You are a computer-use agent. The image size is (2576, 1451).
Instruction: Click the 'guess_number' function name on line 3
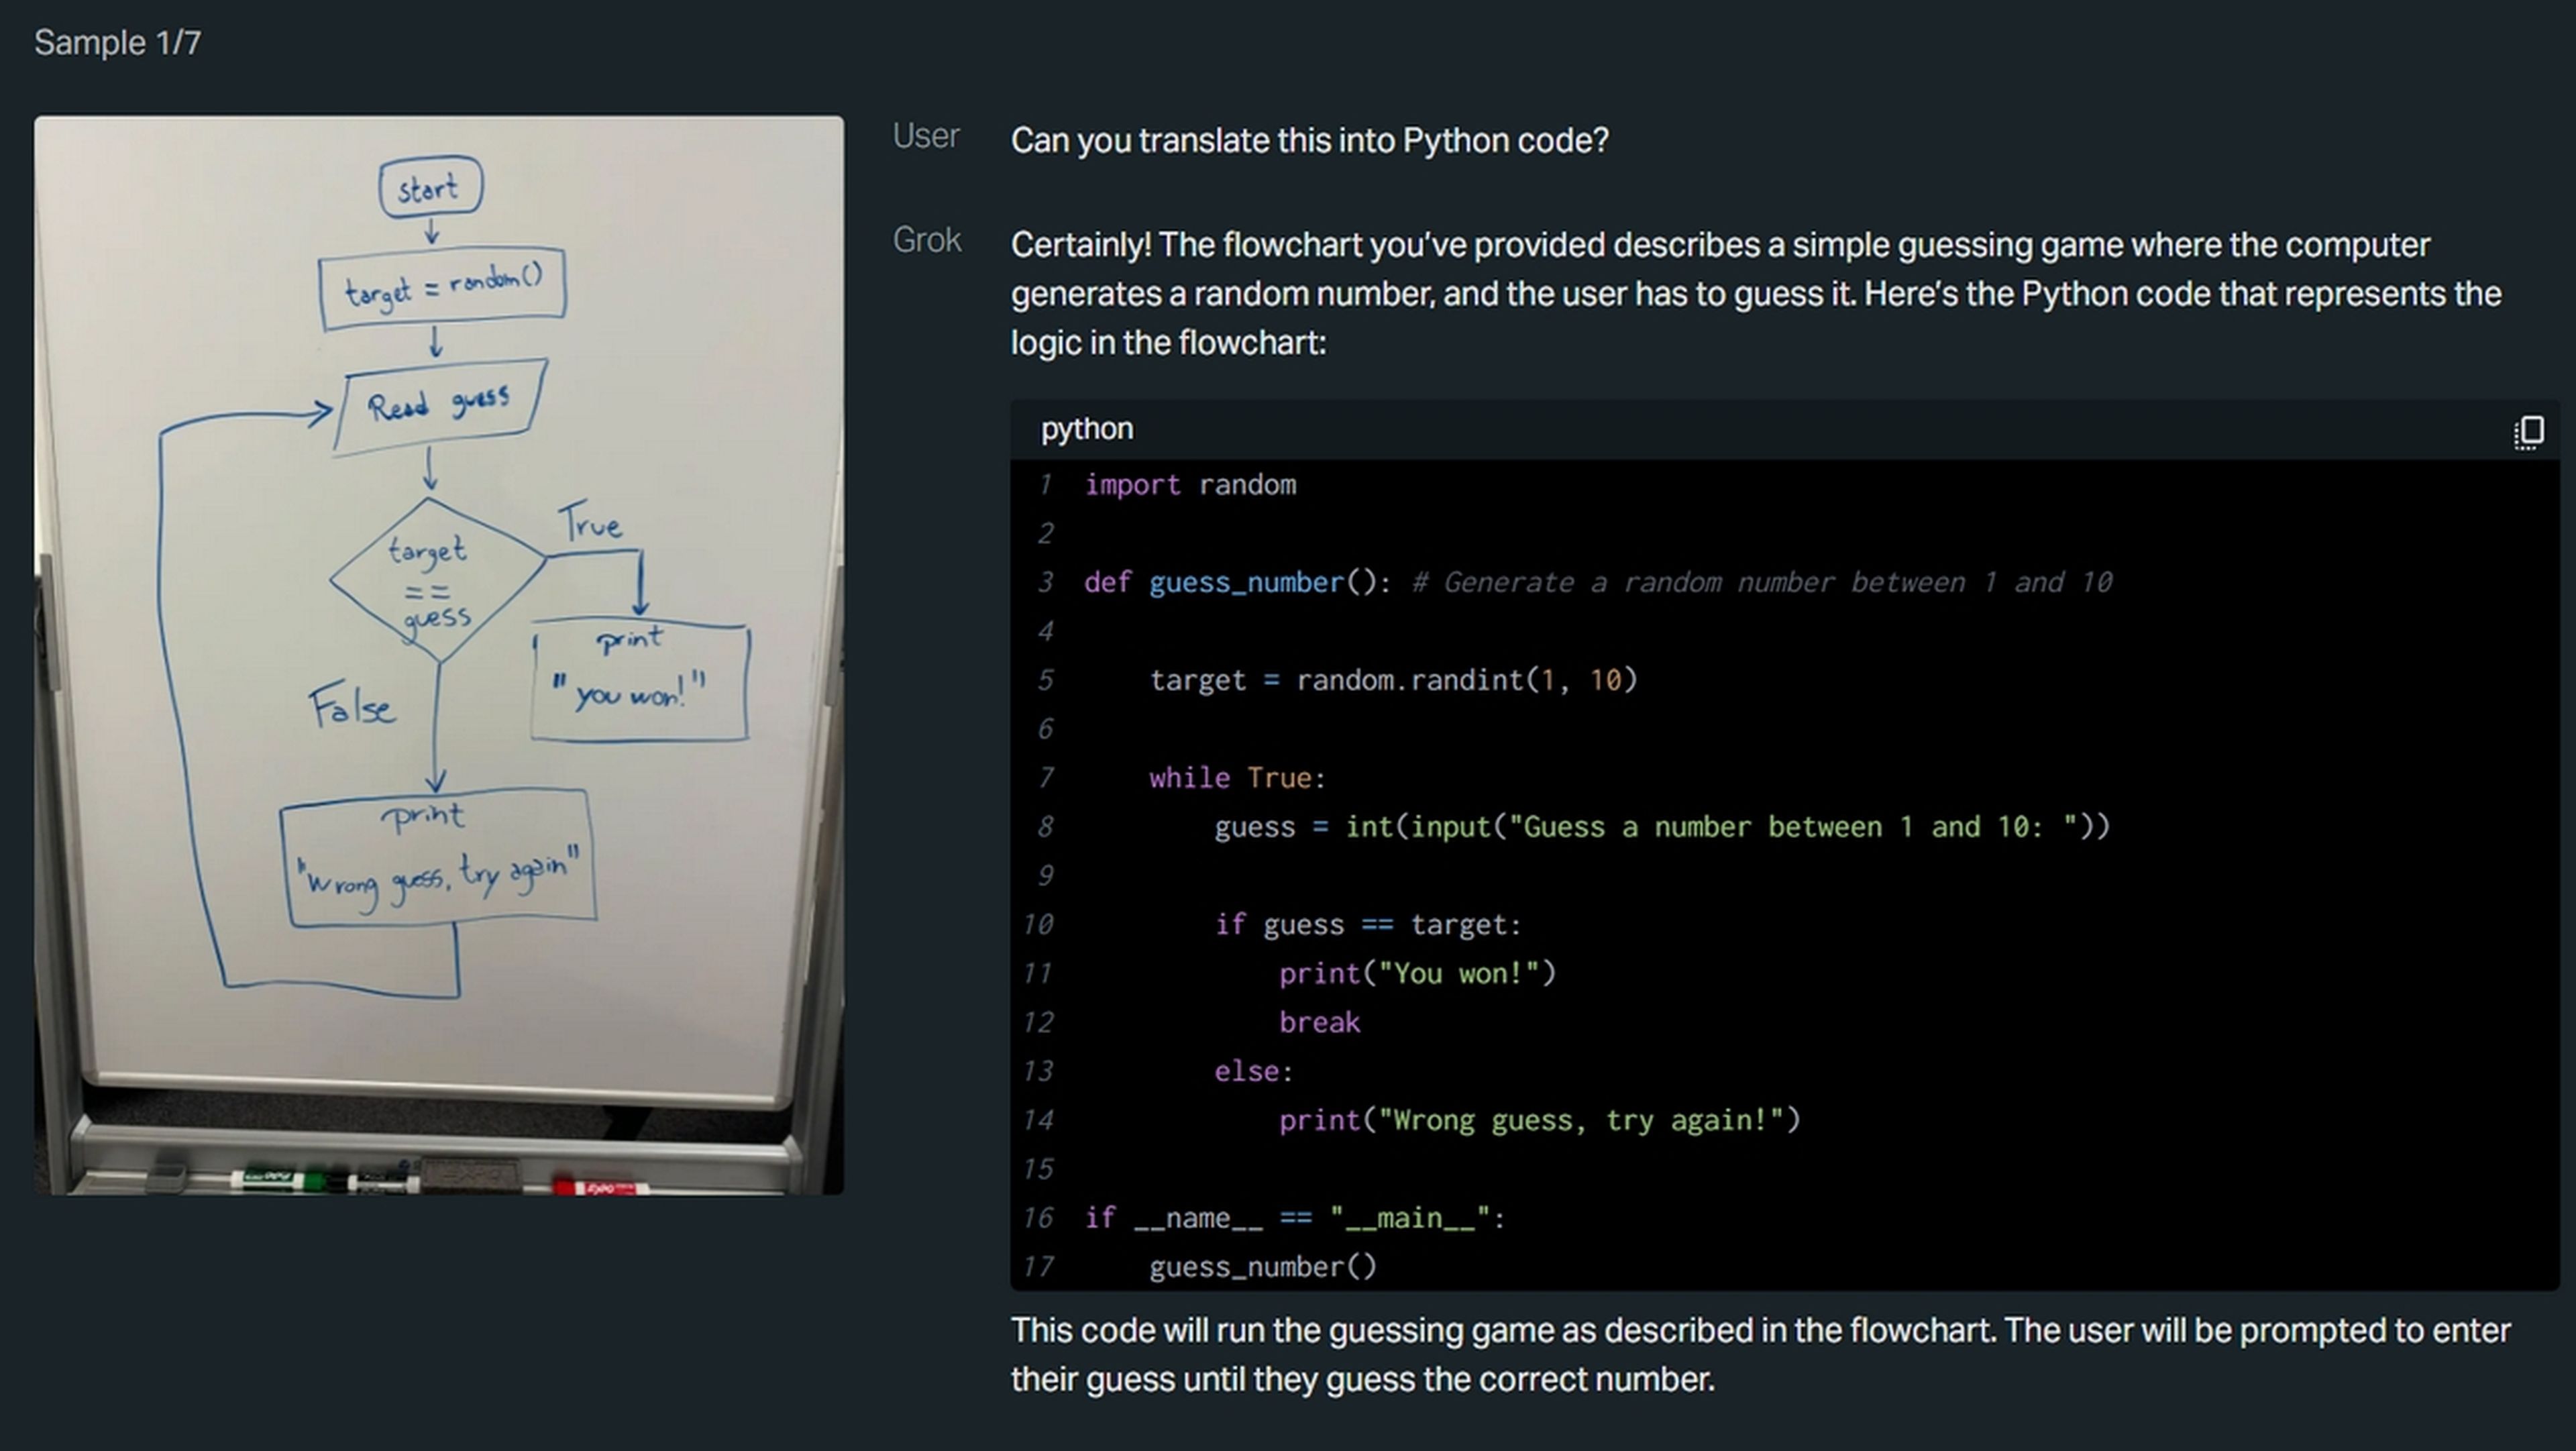click(1246, 583)
